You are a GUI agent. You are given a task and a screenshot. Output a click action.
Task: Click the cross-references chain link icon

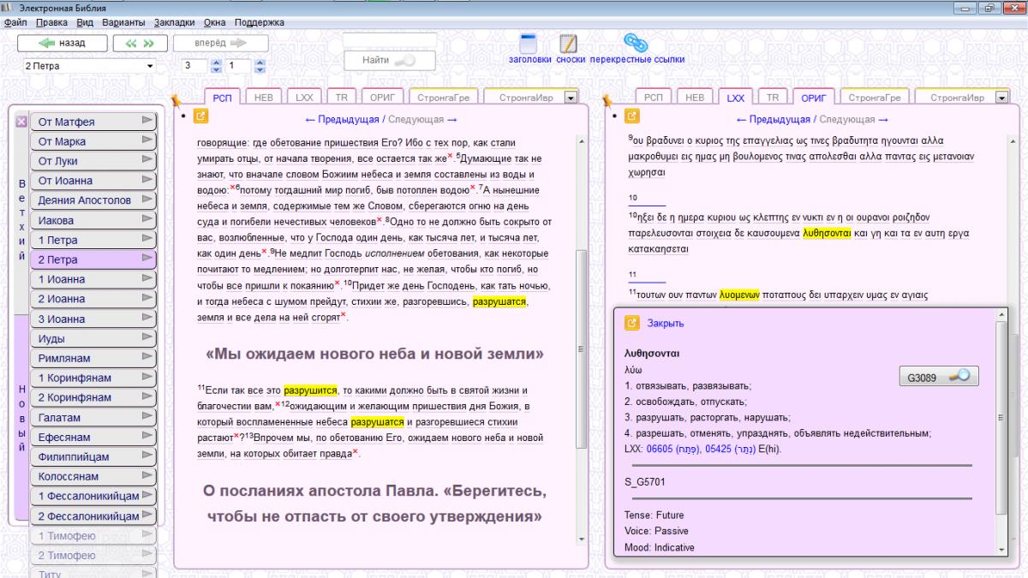635,43
